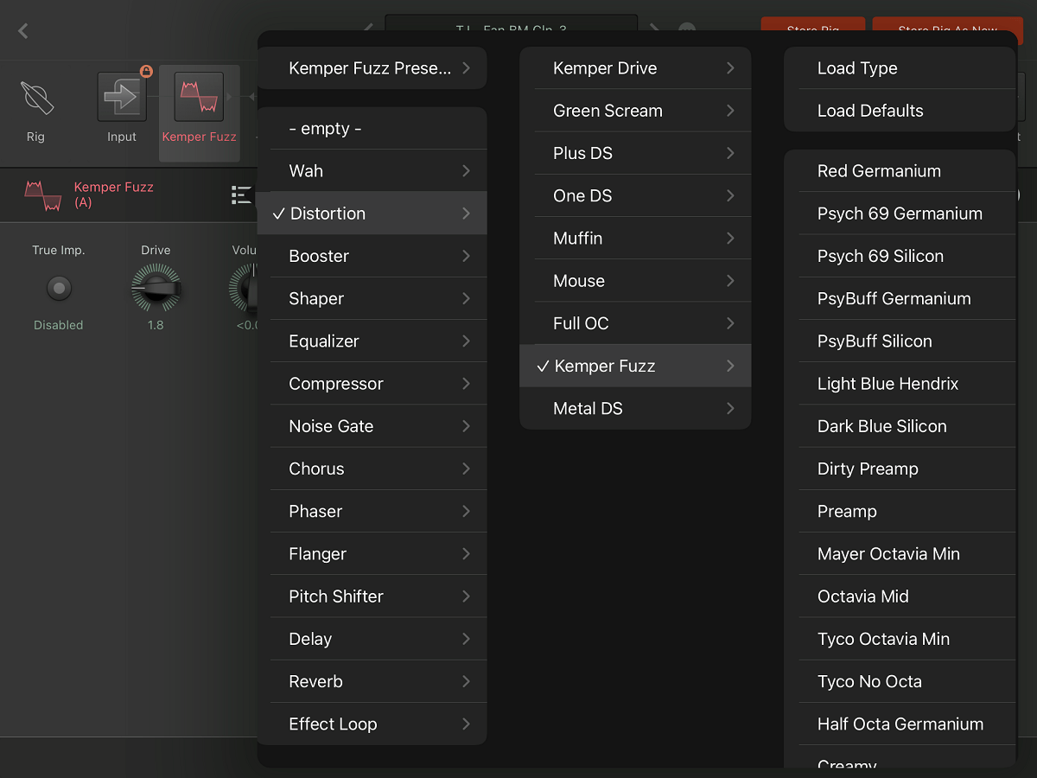Select Mouse distortion type
The height and width of the screenshot is (778, 1037).
[635, 281]
